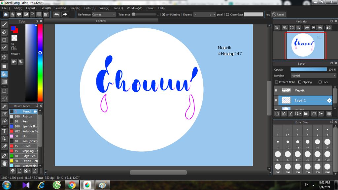Hide the Meoxik layer
This screenshot has width=338, height=190.
tap(276, 90)
